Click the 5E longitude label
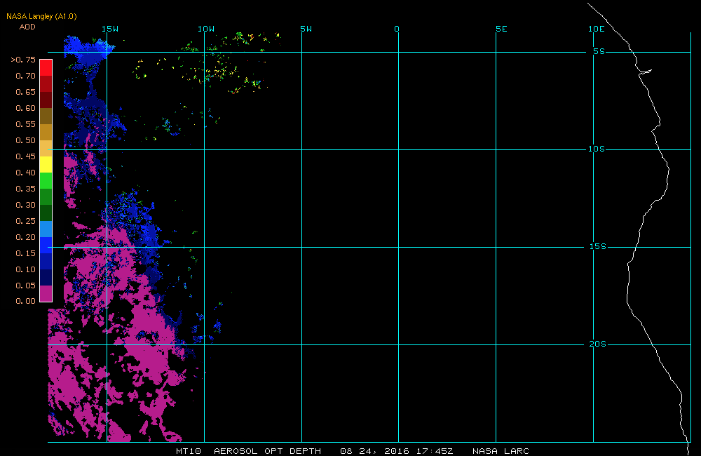Image resolution: width=701 pixels, height=456 pixels. click(x=501, y=29)
